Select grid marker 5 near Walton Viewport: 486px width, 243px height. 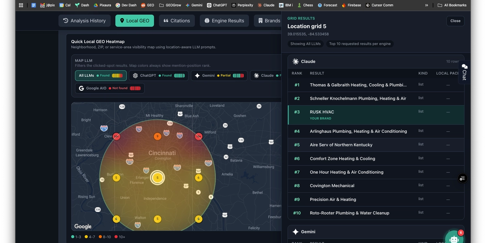tap(158, 219)
